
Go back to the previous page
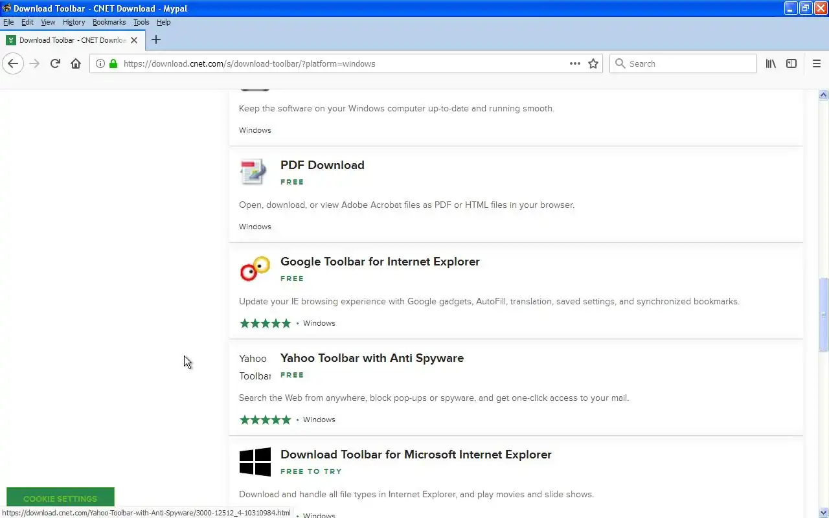pos(13,63)
